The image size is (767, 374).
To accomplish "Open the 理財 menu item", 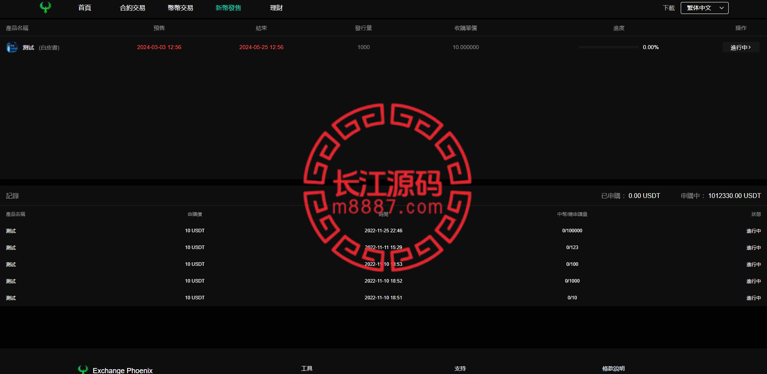I will tap(276, 8).
